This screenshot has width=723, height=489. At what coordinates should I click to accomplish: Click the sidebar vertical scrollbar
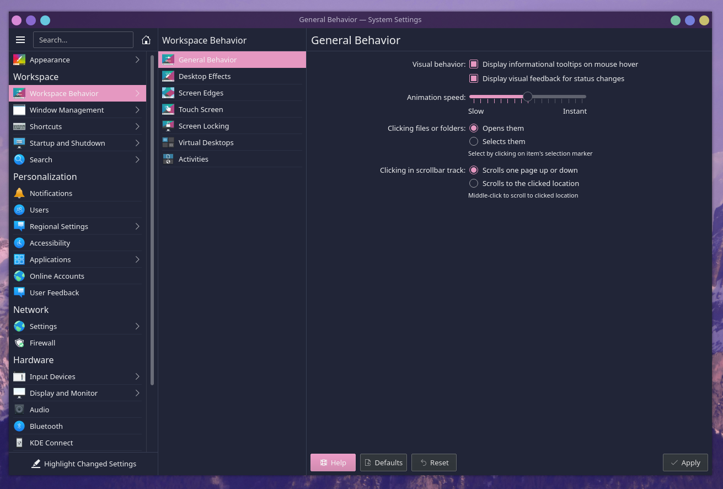[152, 220]
